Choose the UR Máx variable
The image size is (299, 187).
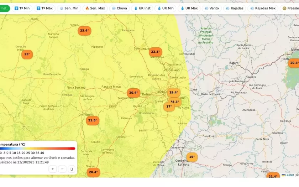click(189, 8)
